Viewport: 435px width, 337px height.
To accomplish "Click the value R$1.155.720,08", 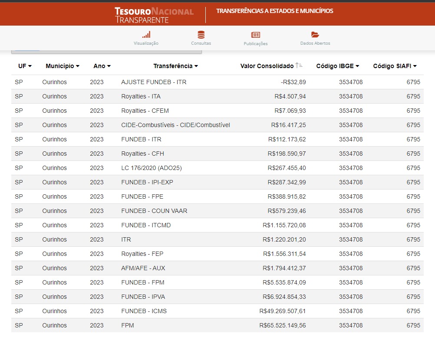I will point(284,225).
